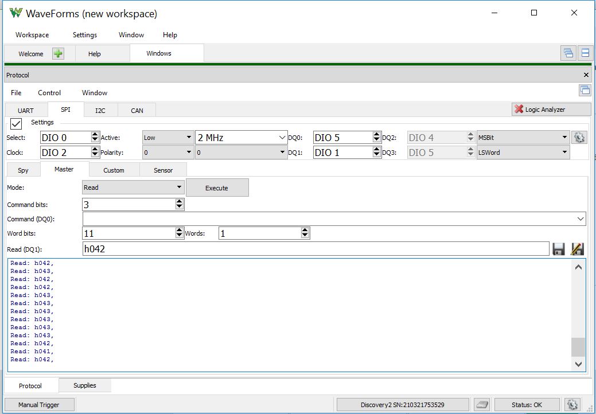Open the phase dropdown next to Polarity
Image resolution: width=596 pixels, height=414 pixels.
(x=241, y=153)
